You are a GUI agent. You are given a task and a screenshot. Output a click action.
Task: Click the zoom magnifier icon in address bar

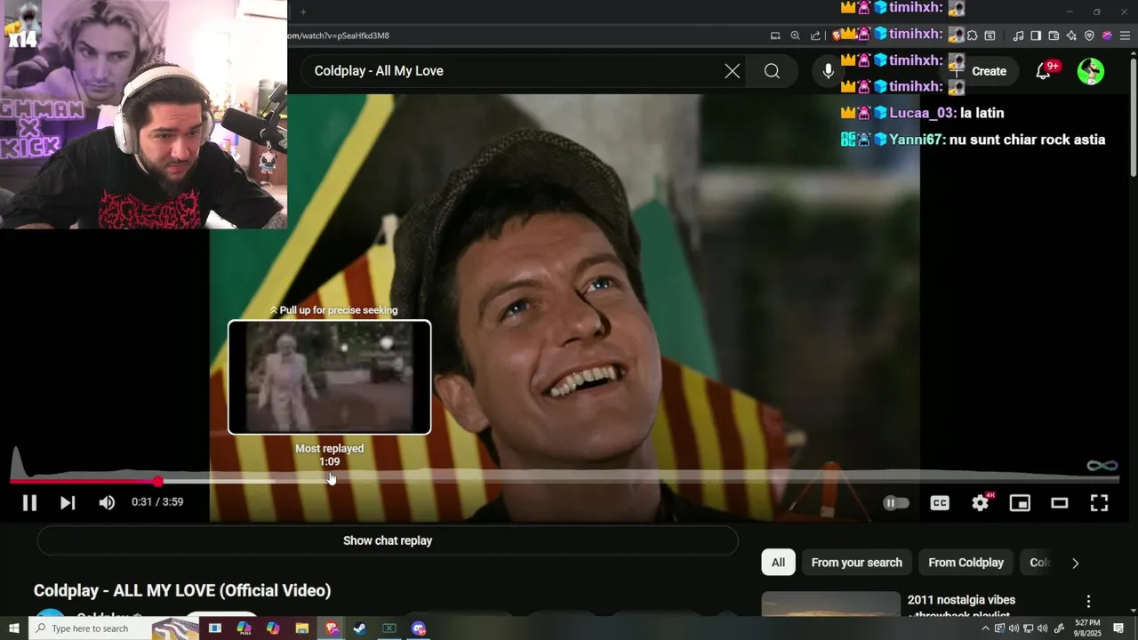click(796, 36)
